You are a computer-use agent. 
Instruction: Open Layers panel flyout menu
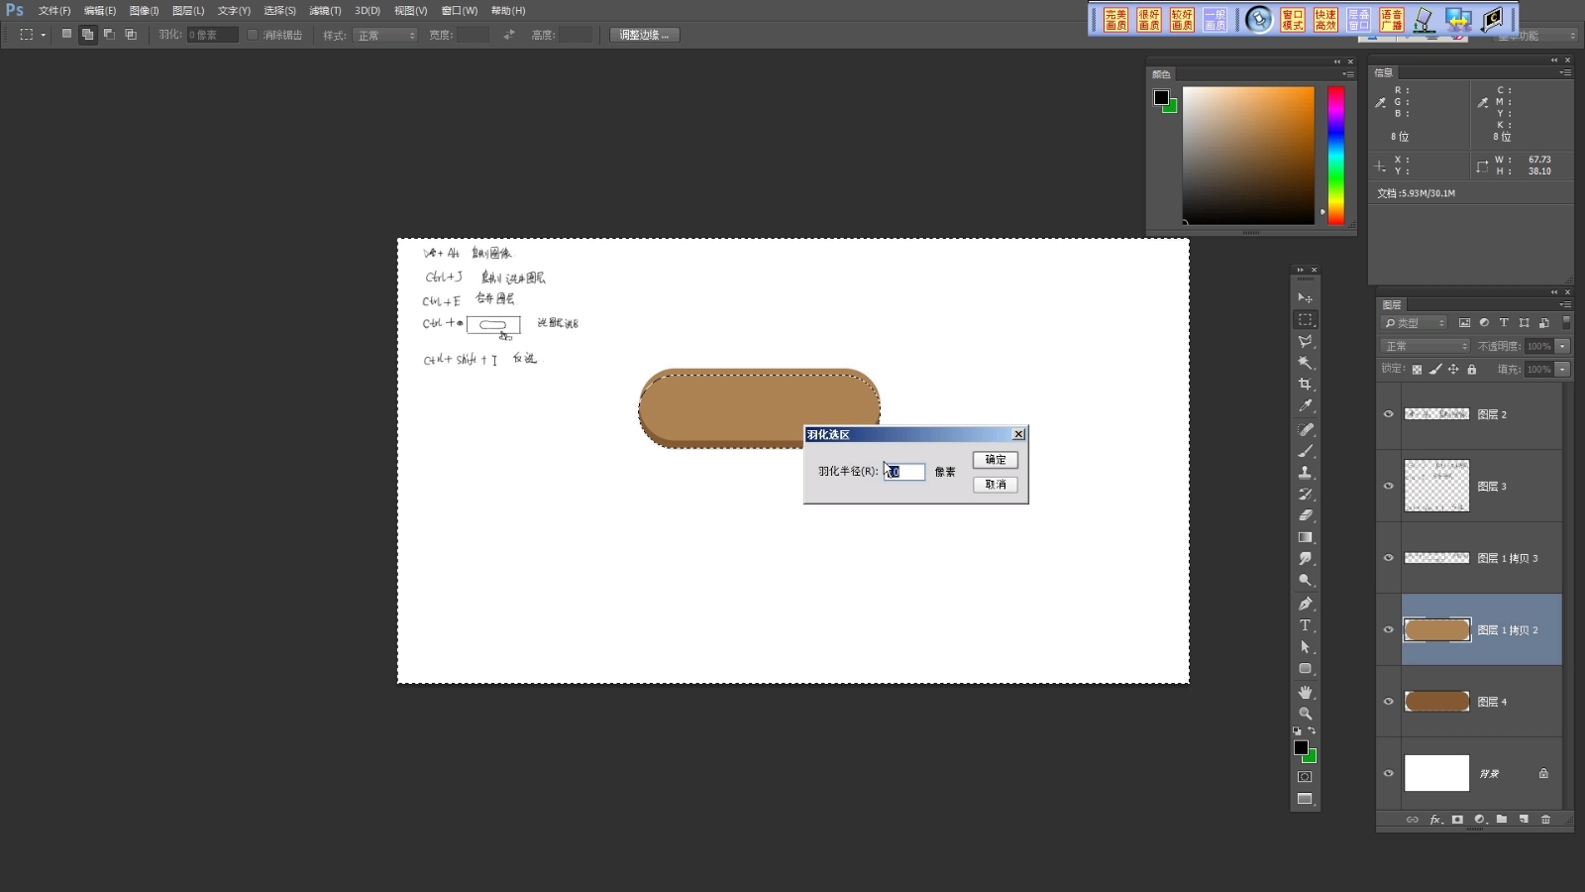[x=1565, y=304]
